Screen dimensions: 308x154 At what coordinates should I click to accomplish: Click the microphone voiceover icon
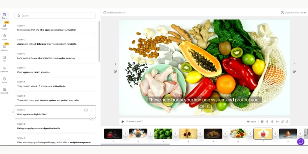click(267, 121)
